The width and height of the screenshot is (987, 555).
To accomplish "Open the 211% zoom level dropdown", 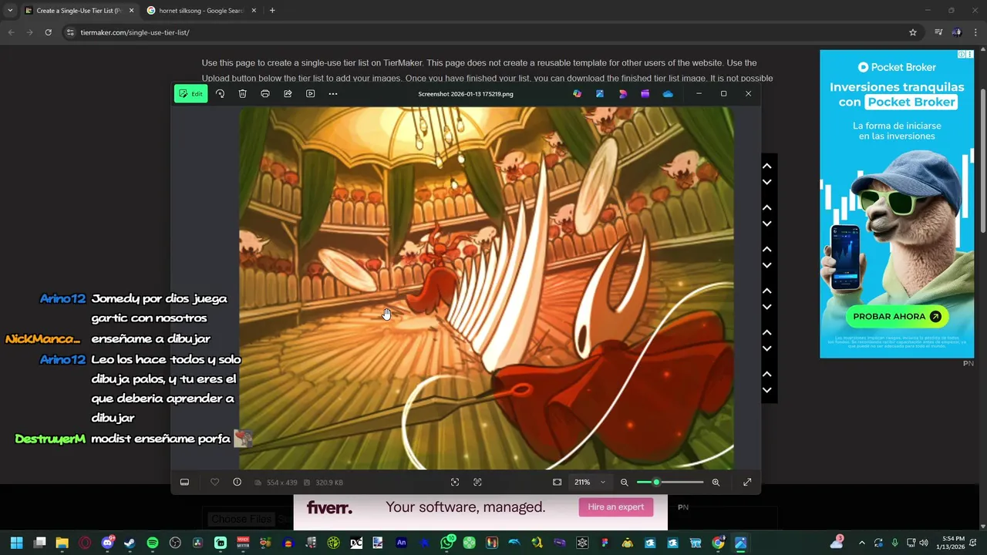I will (591, 483).
